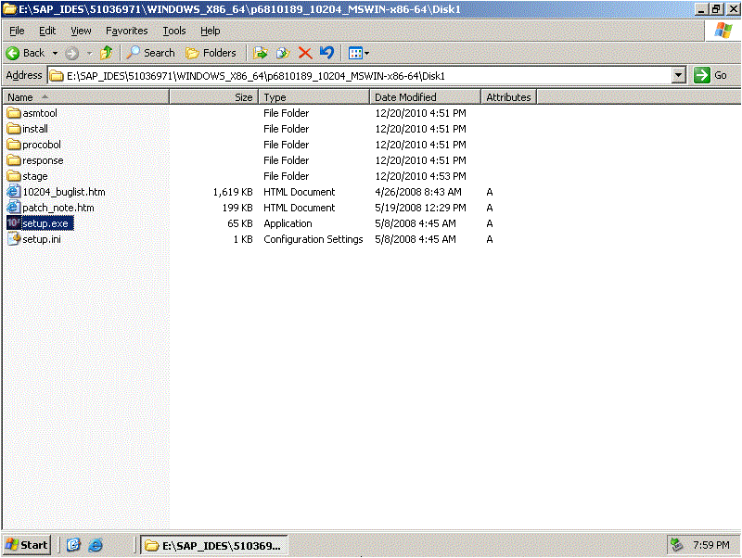Image resolution: width=742 pixels, height=558 pixels.
Task: Open the Tools menu
Action: tap(174, 31)
